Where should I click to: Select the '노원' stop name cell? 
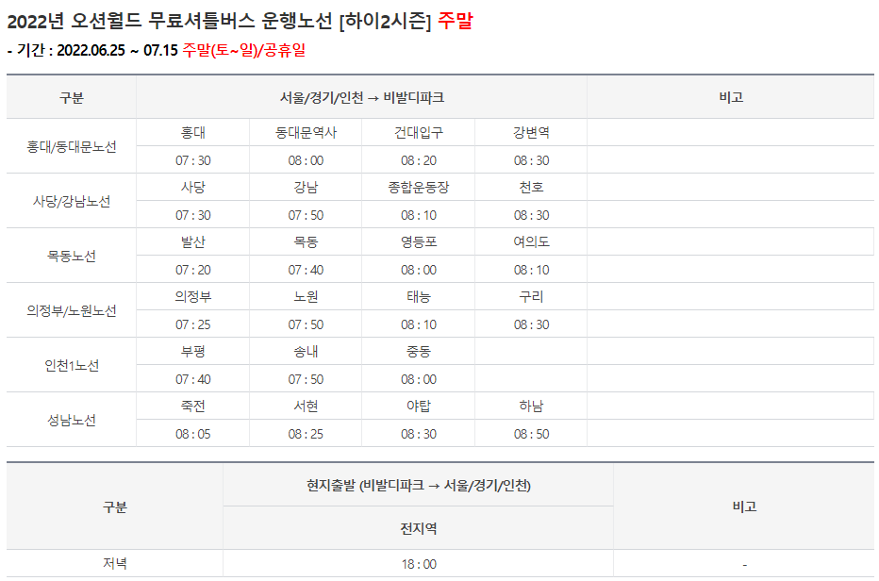click(x=306, y=297)
